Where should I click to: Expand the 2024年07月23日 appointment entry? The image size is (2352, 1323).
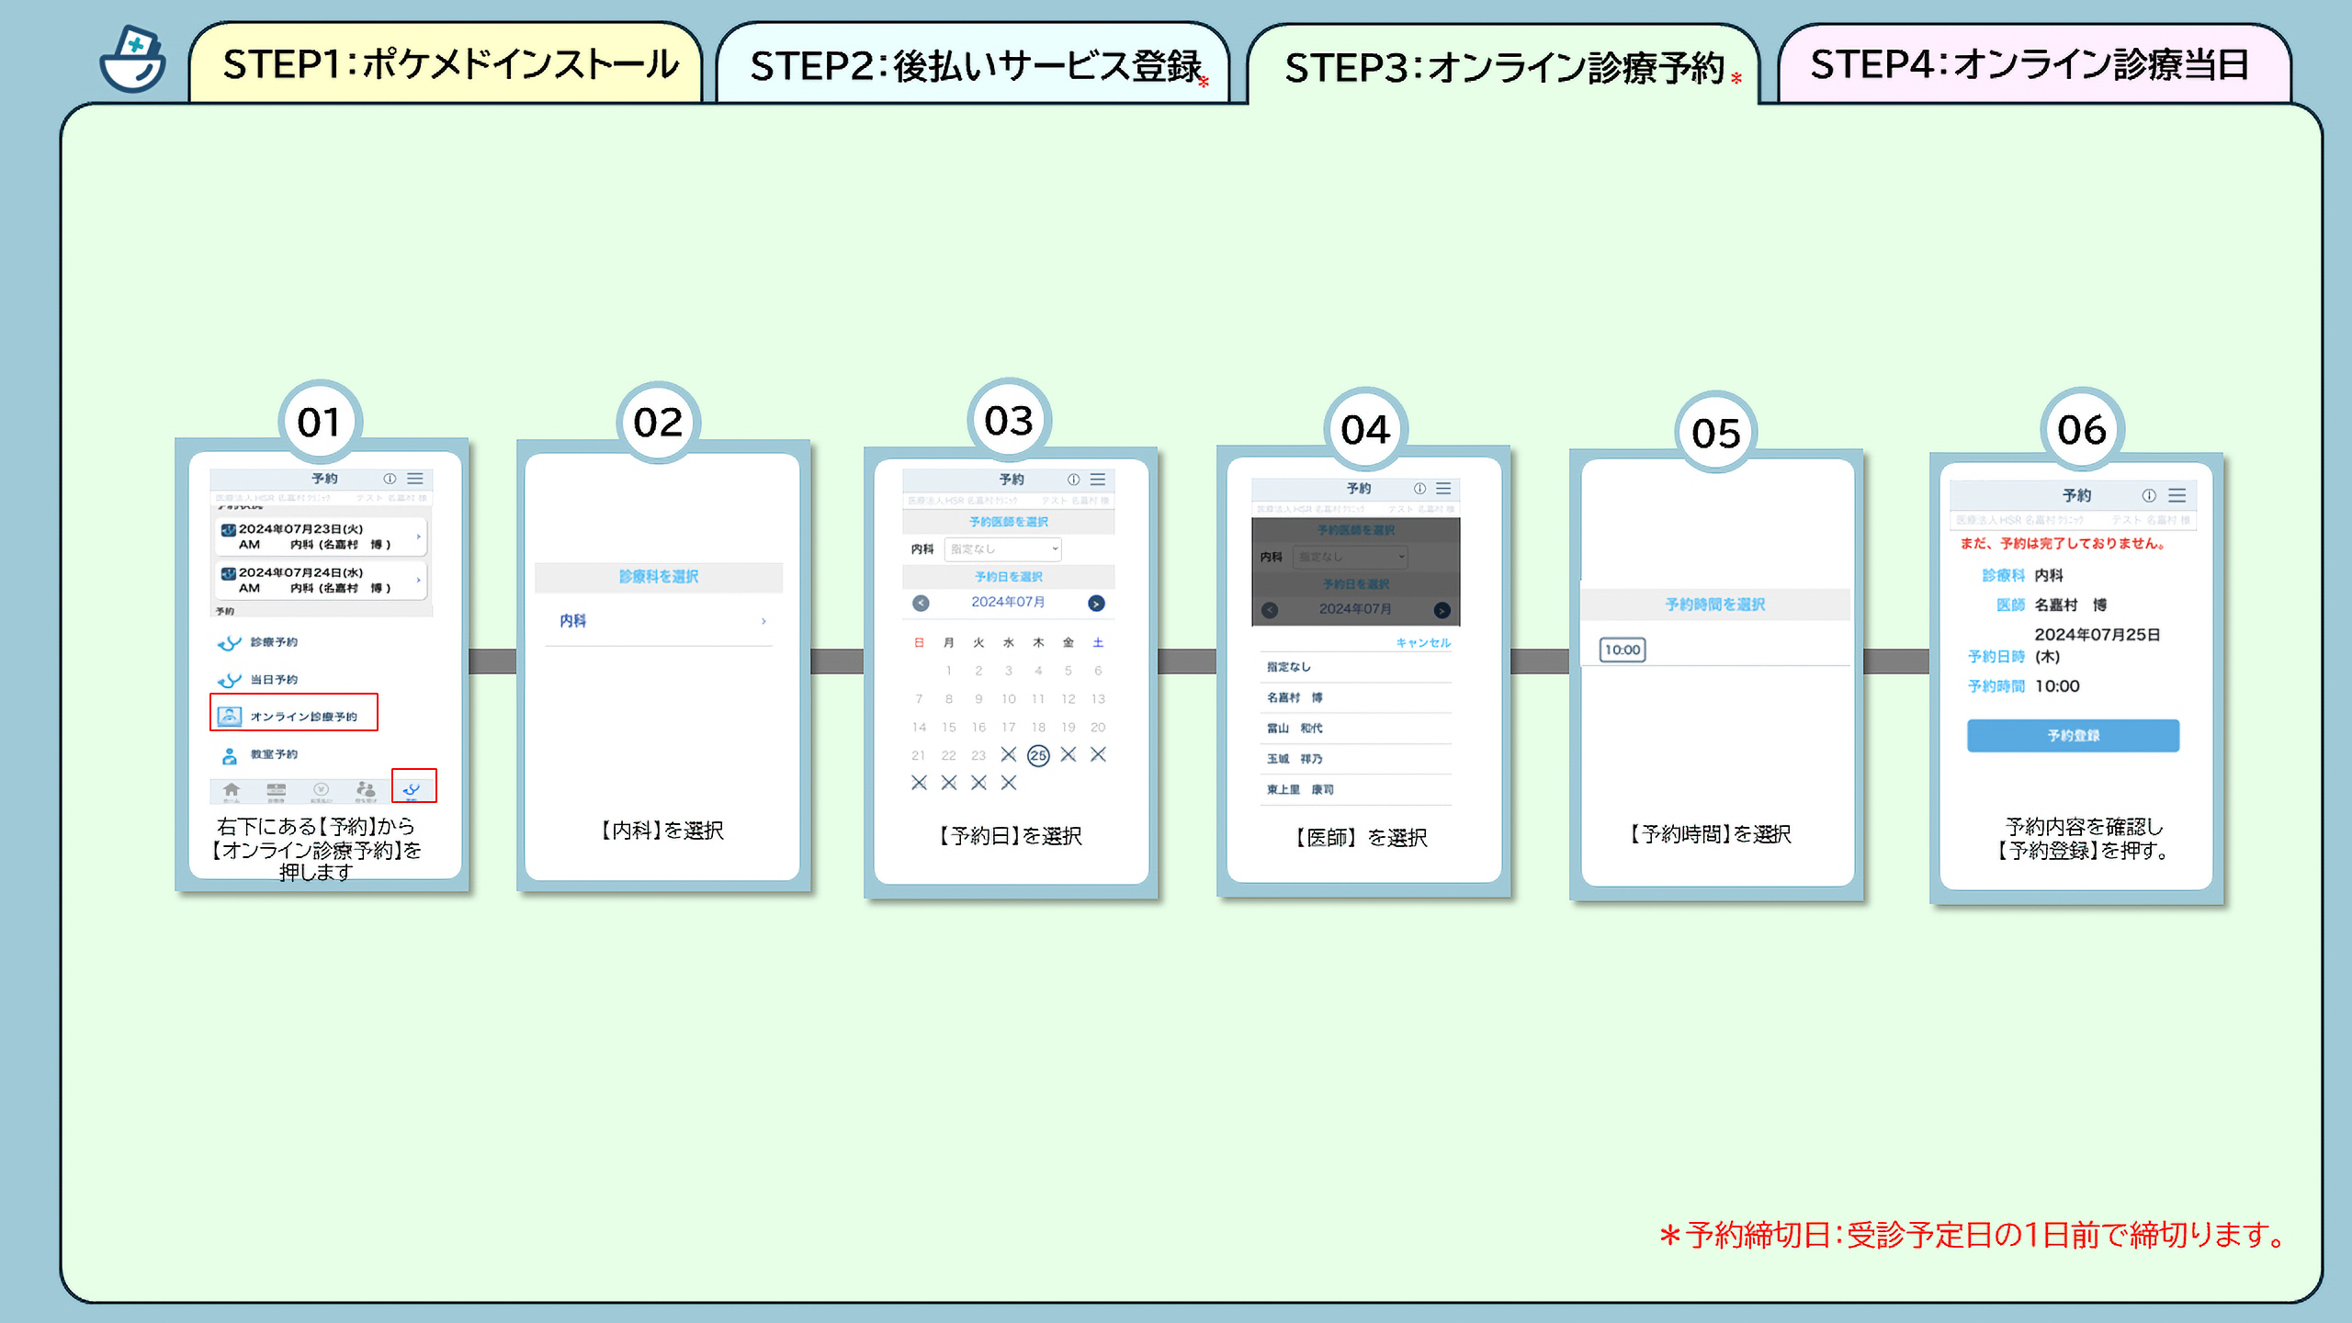point(421,537)
